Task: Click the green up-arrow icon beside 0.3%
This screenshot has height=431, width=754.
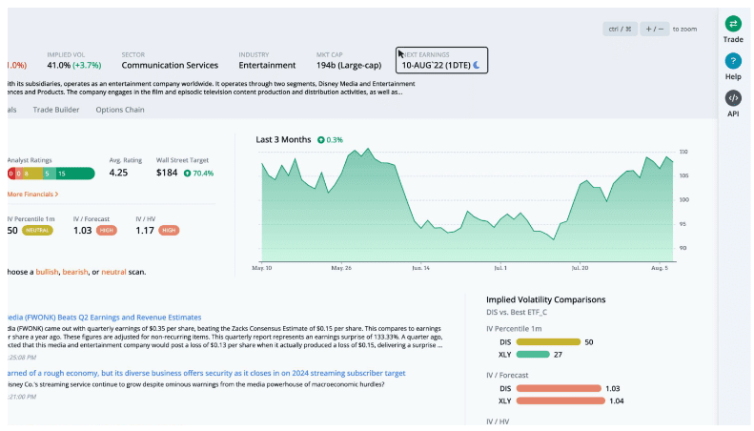Action: 320,139
